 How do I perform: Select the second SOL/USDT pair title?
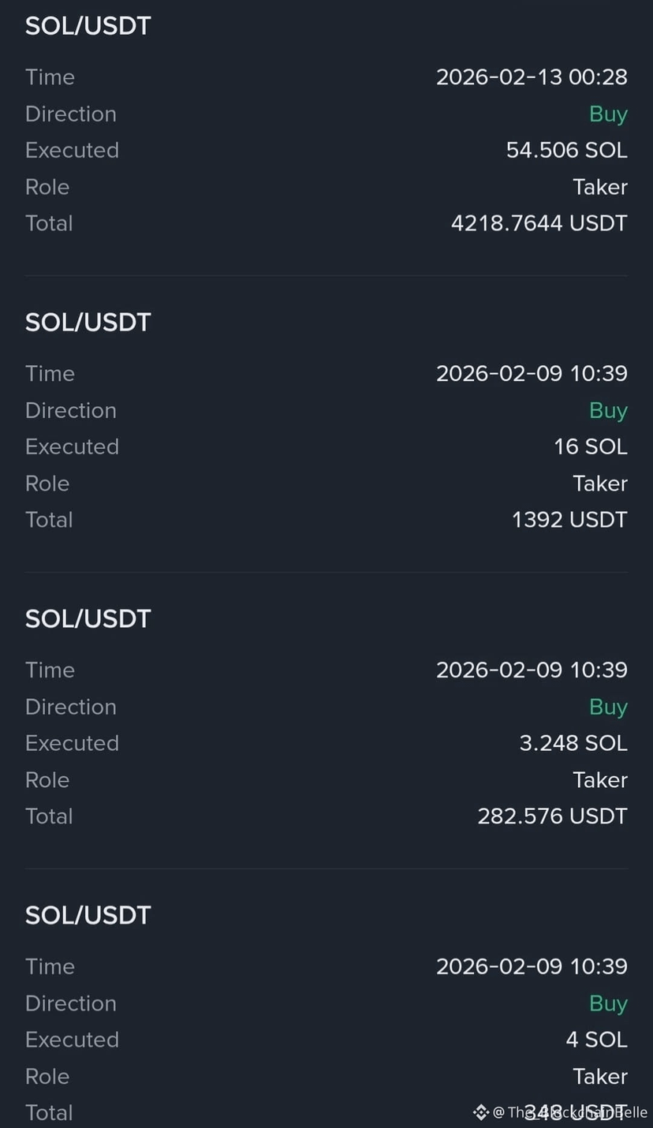pos(88,323)
